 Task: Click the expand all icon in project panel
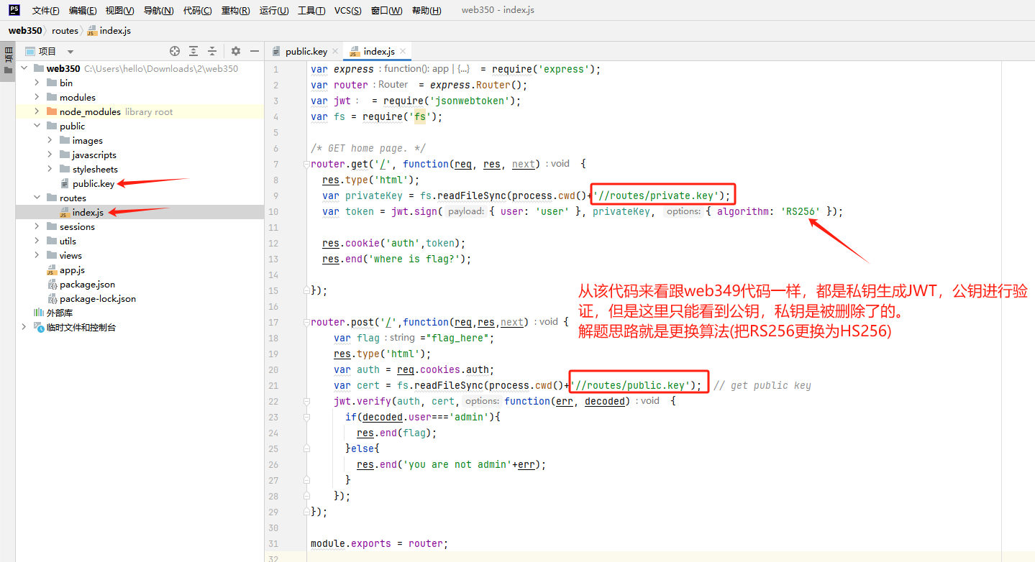(193, 51)
